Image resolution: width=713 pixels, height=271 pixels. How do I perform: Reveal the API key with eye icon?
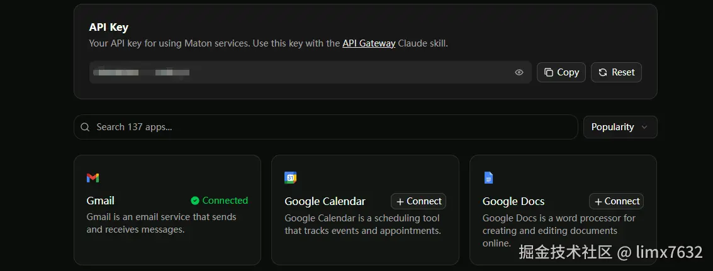coord(519,72)
